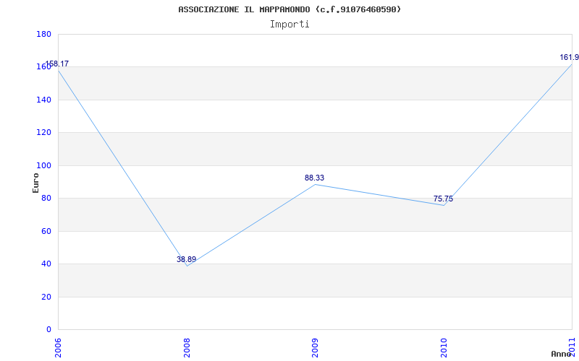Pick the 88.33 data label
Image resolution: width=579 pixels, height=361 pixels.
[314, 178]
